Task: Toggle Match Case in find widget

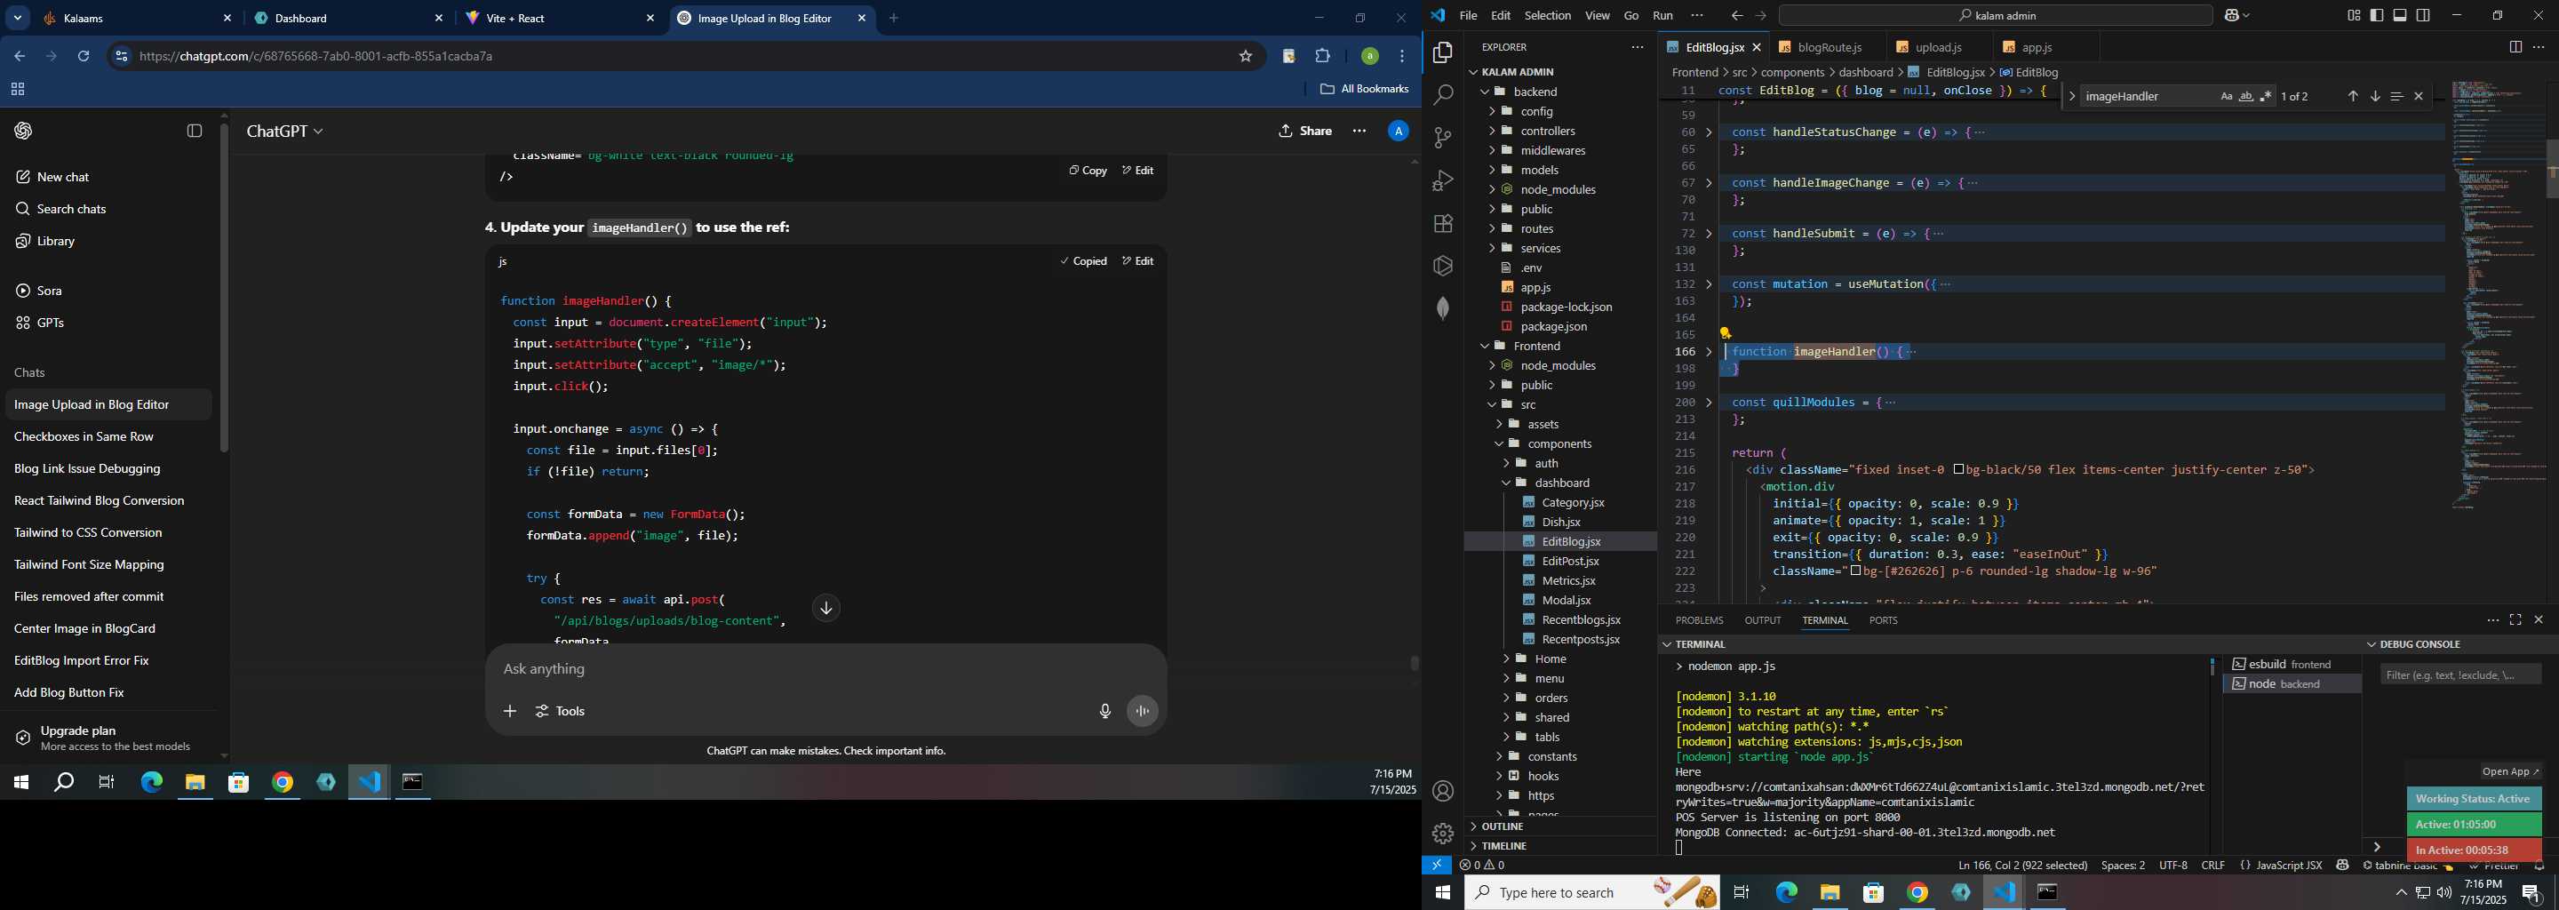Action: [x=2226, y=96]
